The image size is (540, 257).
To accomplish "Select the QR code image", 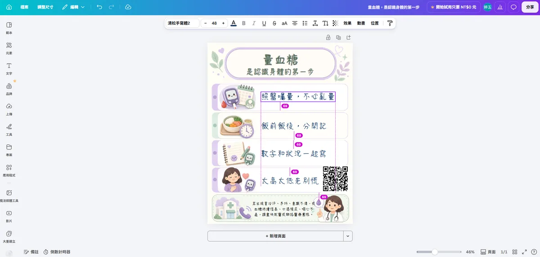I will click(336, 179).
